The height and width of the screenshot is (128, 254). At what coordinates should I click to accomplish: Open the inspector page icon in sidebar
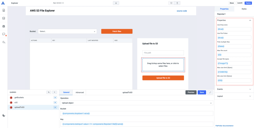tap(4, 10)
